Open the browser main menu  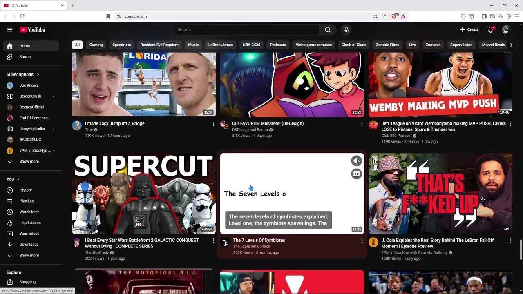517,16
